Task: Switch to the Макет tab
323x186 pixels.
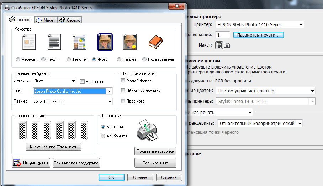Action: (x=46, y=20)
